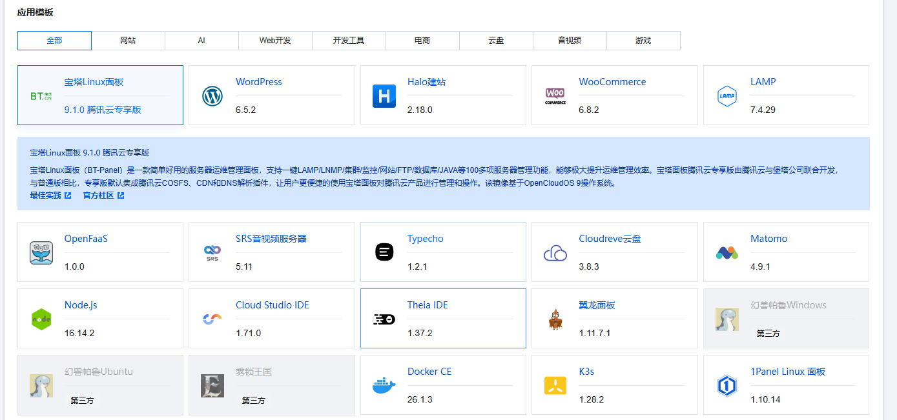Pick the Docker CE title

click(429, 372)
